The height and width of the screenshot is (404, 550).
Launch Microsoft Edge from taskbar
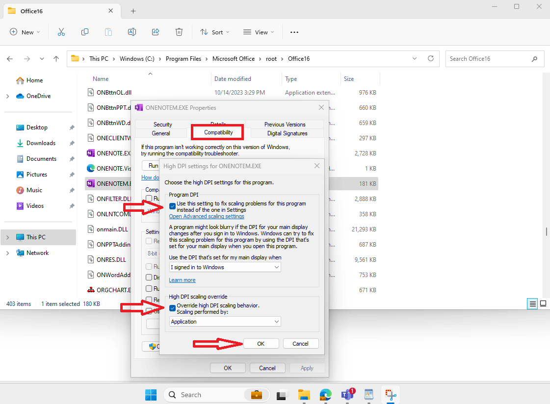pyautogui.click(x=325, y=395)
